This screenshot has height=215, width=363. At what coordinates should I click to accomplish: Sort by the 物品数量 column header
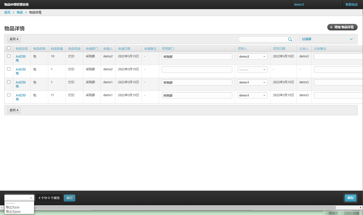point(57,49)
